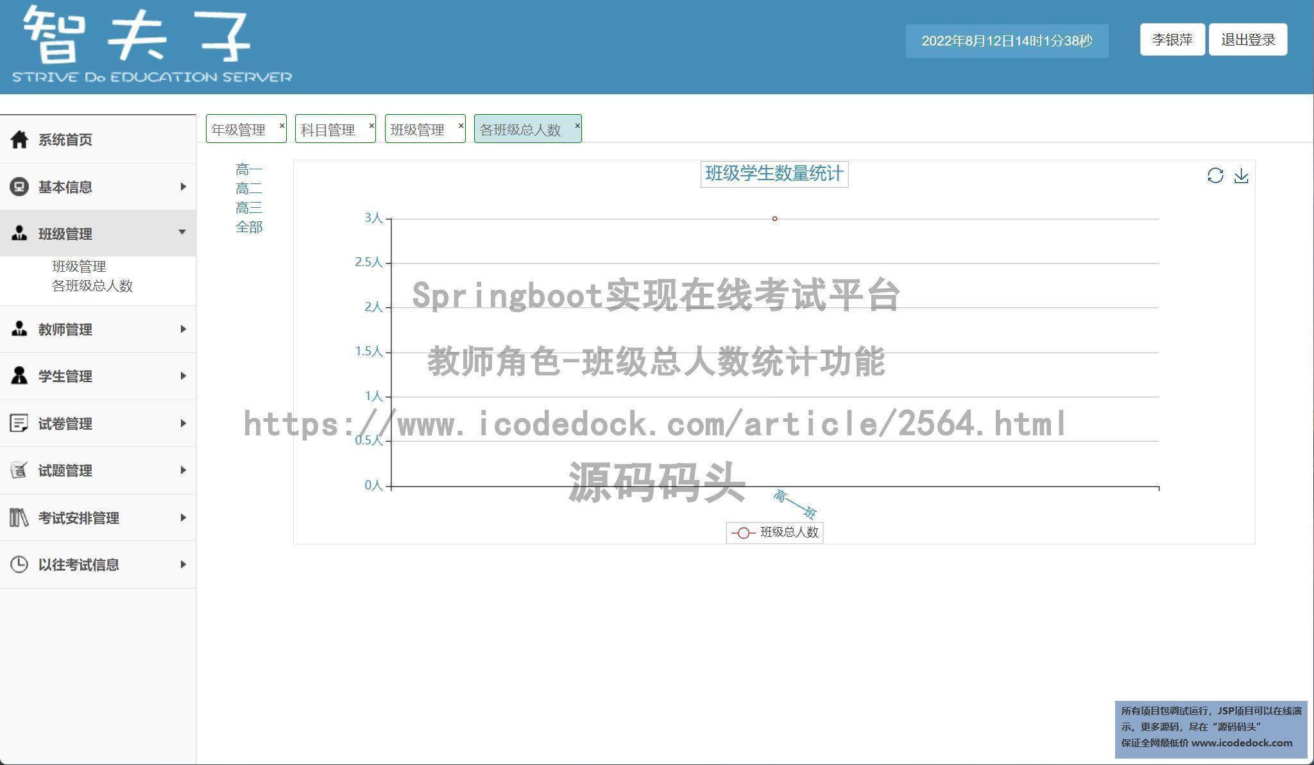Expand the 教师管理 menu arrow
The width and height of the screenshot is (1314, 765).
pyautogui.click(x=183, y=329)
